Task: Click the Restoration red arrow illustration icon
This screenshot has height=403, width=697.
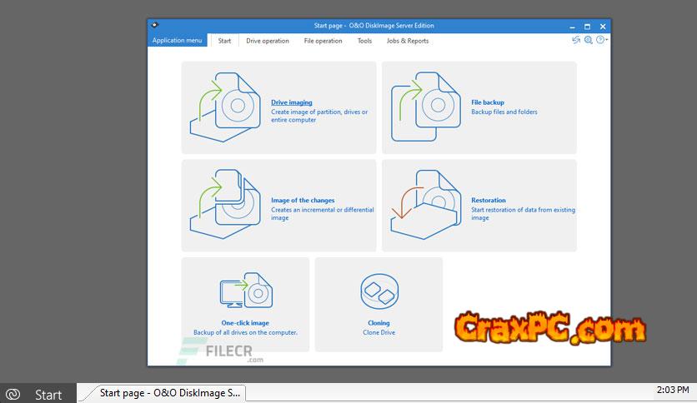Action: (x=426, y=205)
